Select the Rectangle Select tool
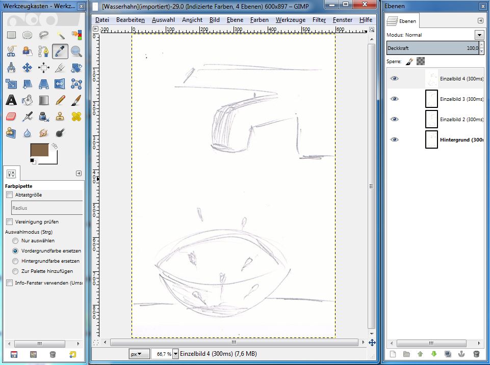Image resolution: width=490 pixels, height=365 pixels. [11, 35]
